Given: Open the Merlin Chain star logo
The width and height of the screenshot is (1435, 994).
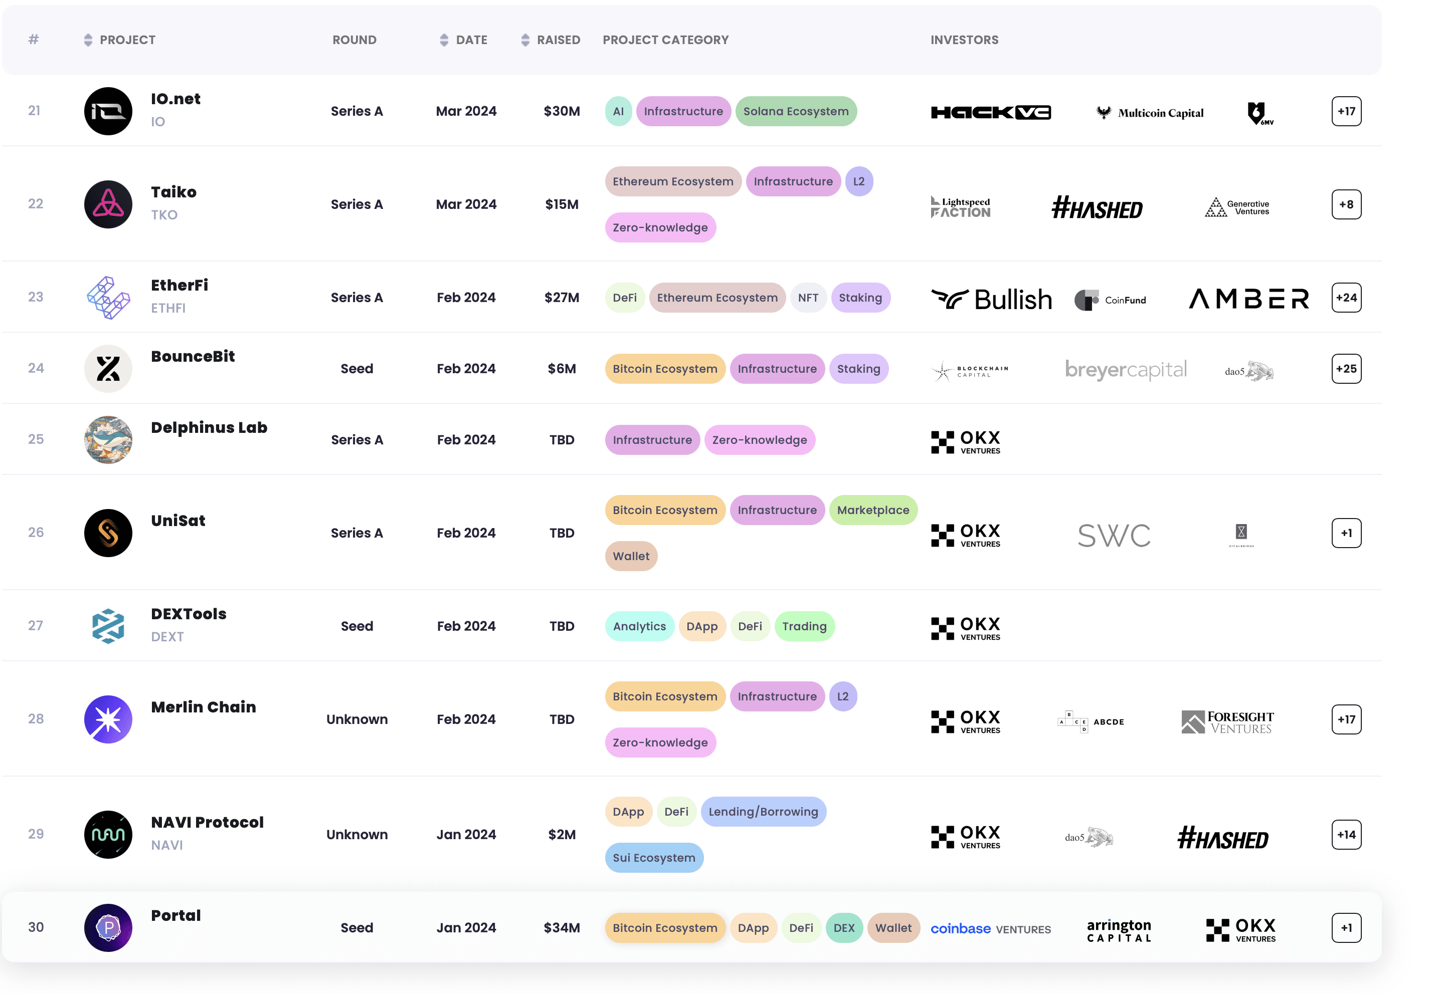Looking at the screenshot, I should tap(108, 719).
